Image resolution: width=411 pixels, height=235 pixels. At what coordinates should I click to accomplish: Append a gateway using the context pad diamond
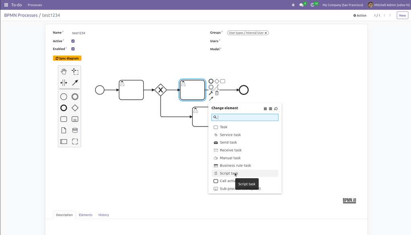(x=217, y=81)
